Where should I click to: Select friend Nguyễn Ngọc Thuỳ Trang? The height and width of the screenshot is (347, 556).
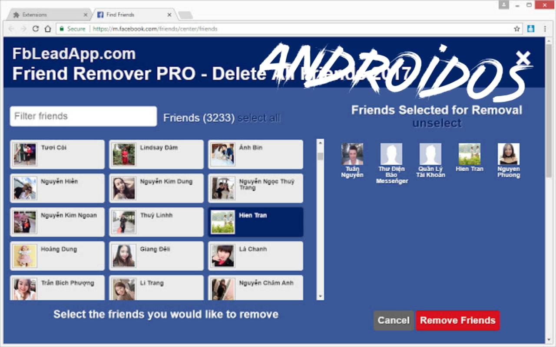255,188
